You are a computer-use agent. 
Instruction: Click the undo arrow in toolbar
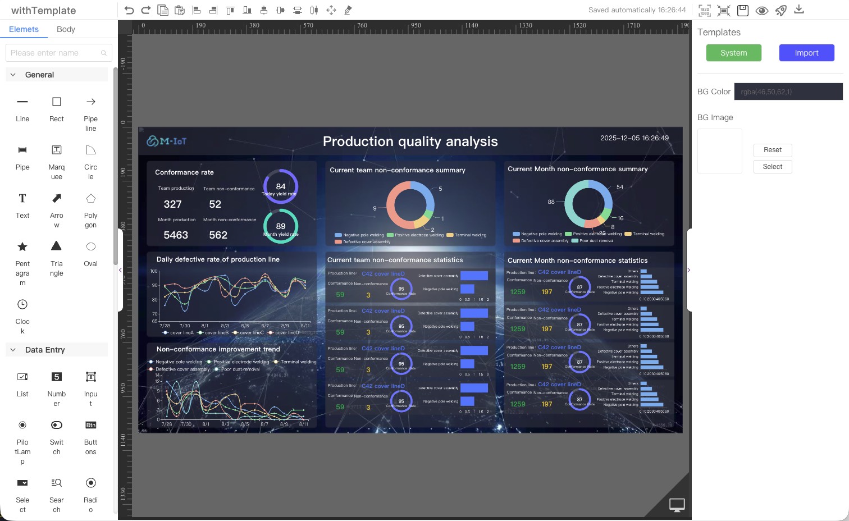pyautogui.click(x=129, y=10)
